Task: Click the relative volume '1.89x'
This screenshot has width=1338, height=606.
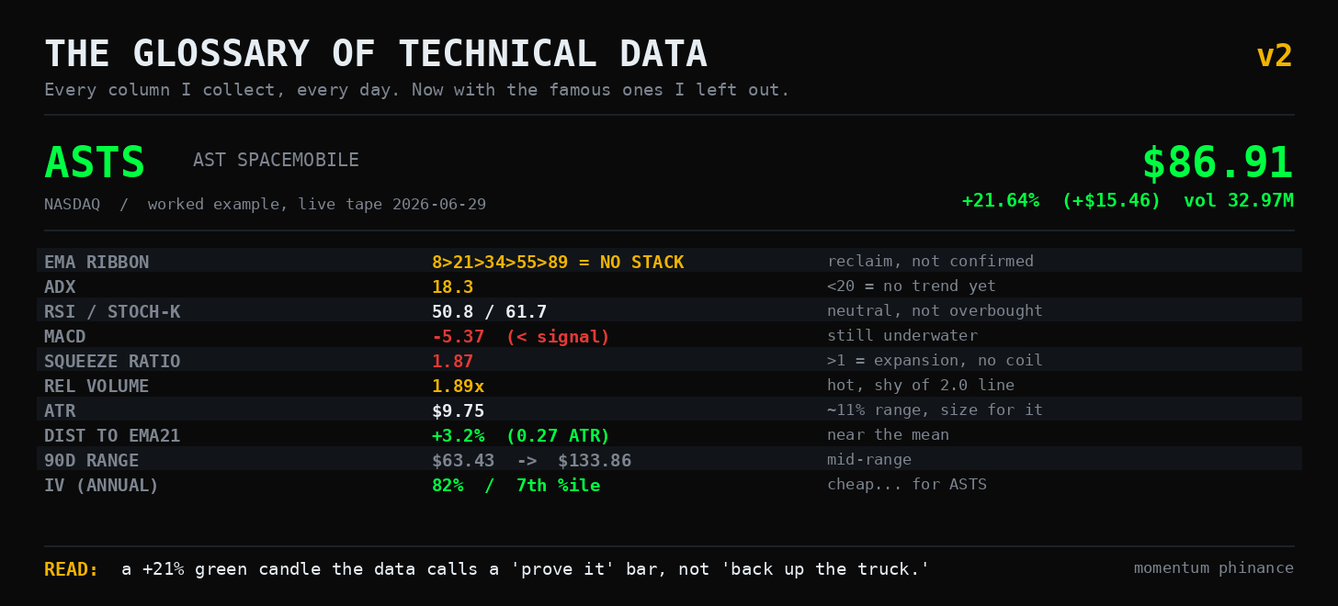Action: (x=459, y=387)
